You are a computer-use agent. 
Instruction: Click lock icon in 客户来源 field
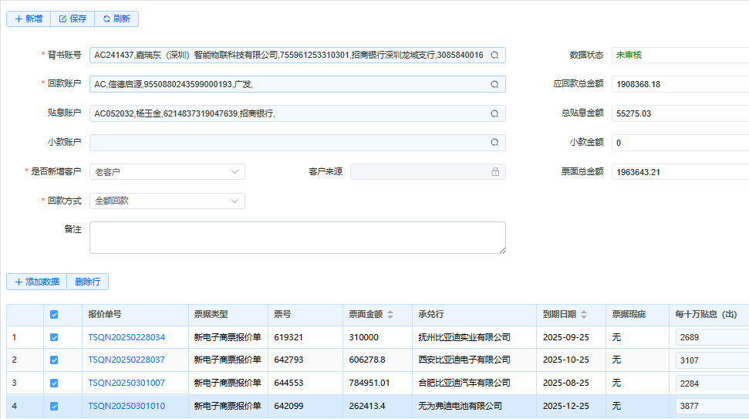[x=495, y=172]
